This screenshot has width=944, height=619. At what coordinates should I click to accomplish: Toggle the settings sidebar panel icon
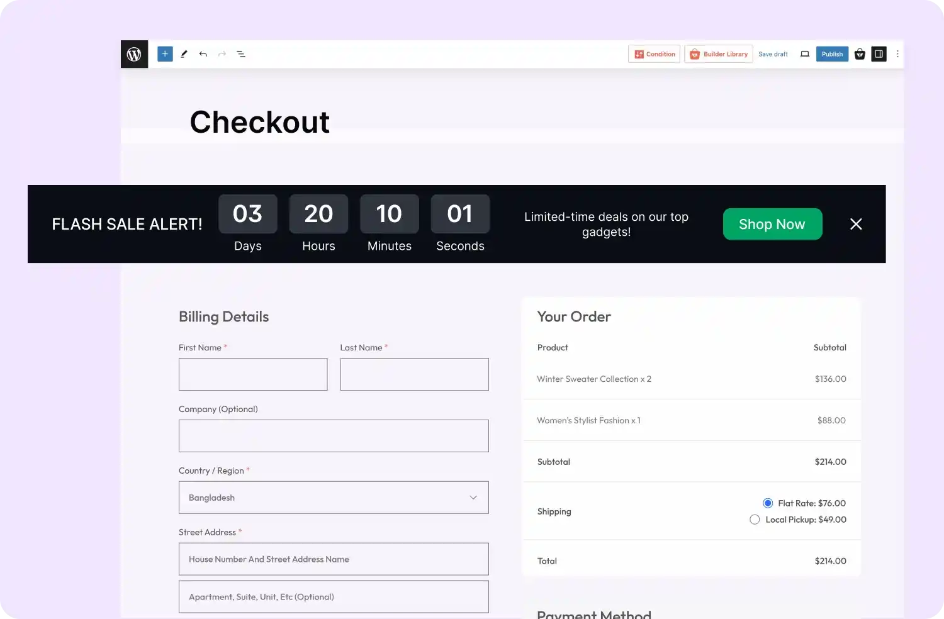point(879,54)
